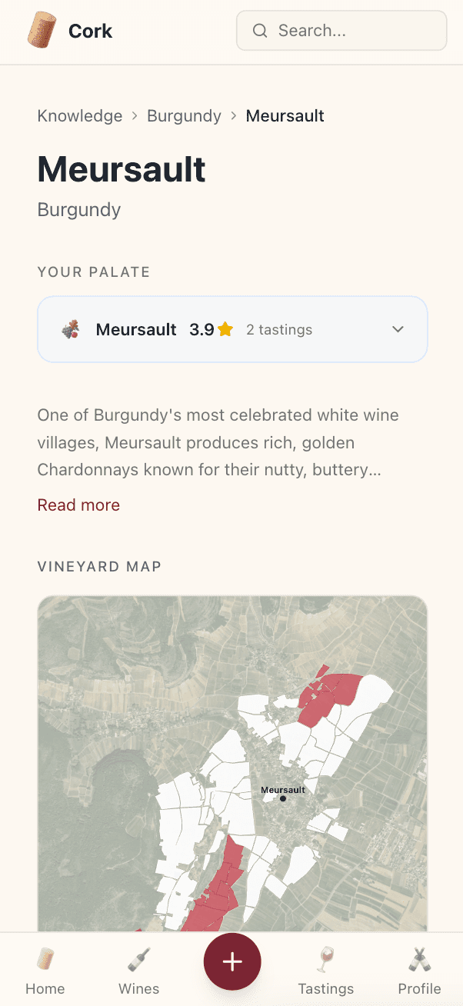Screen dimensions: 463x1006
Task: Click the yellow star rating icon
Action: click(x=224, y=328)
